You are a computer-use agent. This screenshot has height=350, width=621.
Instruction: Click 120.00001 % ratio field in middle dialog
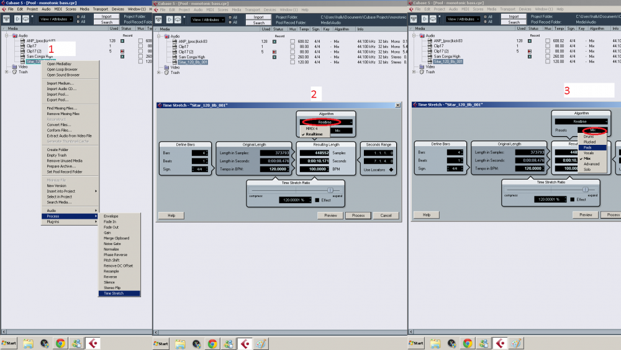pyautogui.click(x=295, y=200)
